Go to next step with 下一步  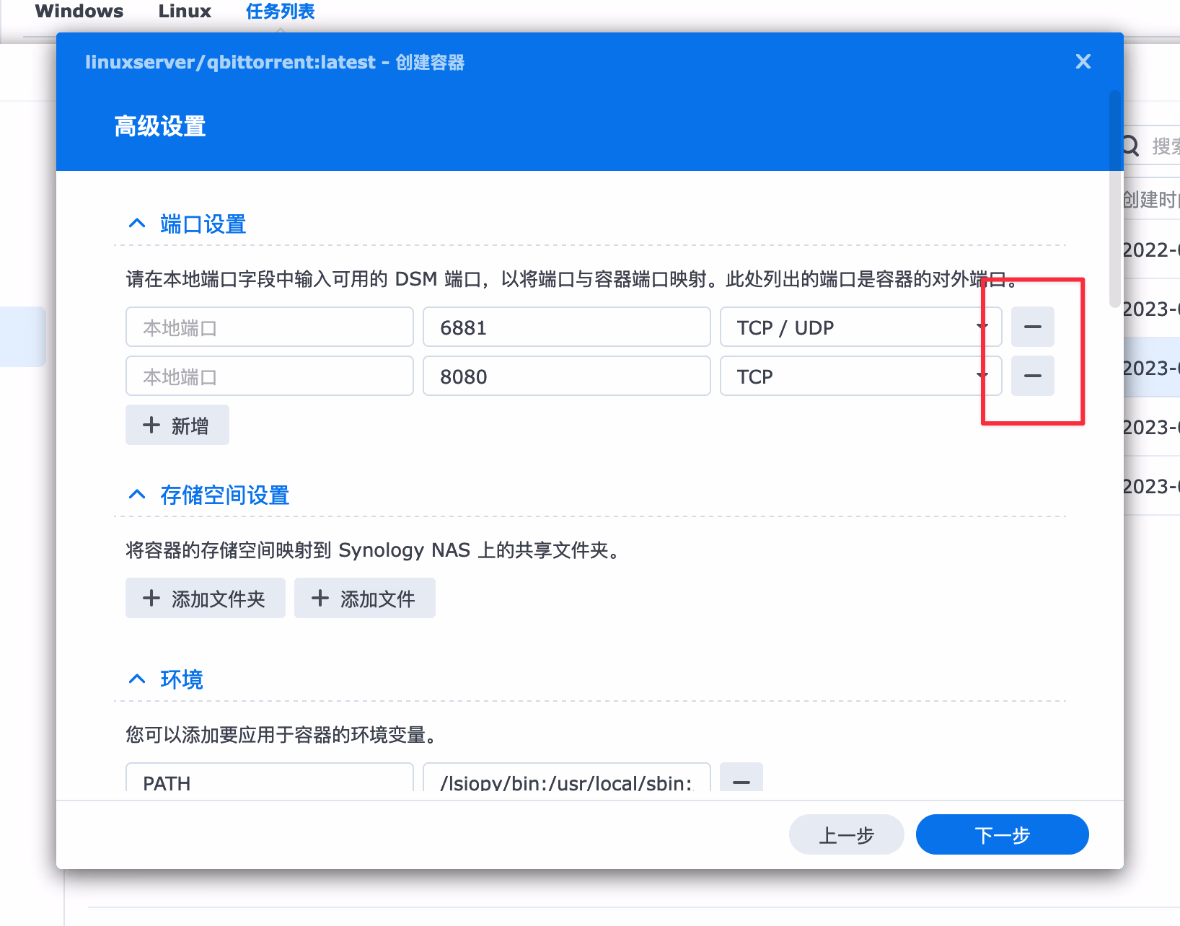(x=1002, y=835)
